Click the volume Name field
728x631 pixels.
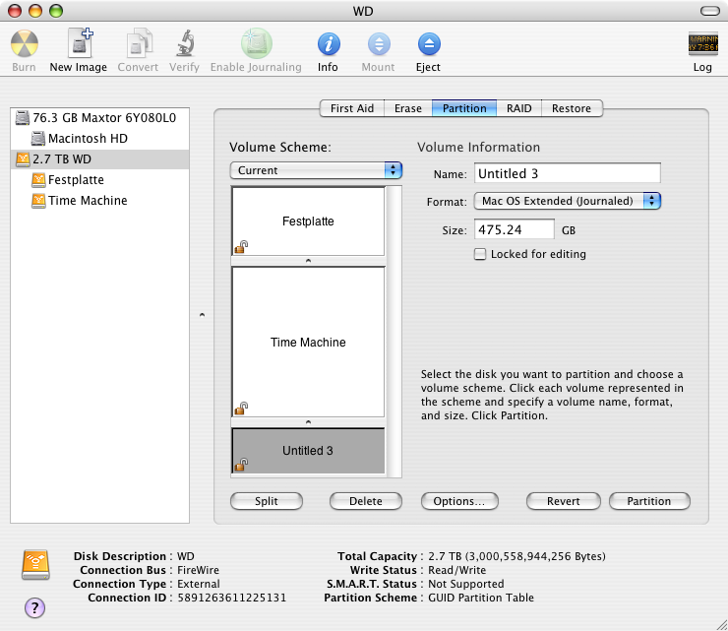[x=568, y=173]
